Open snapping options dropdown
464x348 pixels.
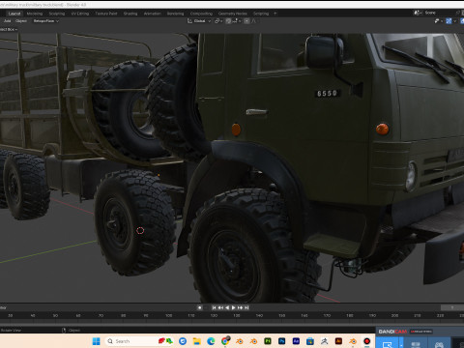pyautogui.click(x=236, y=21)
